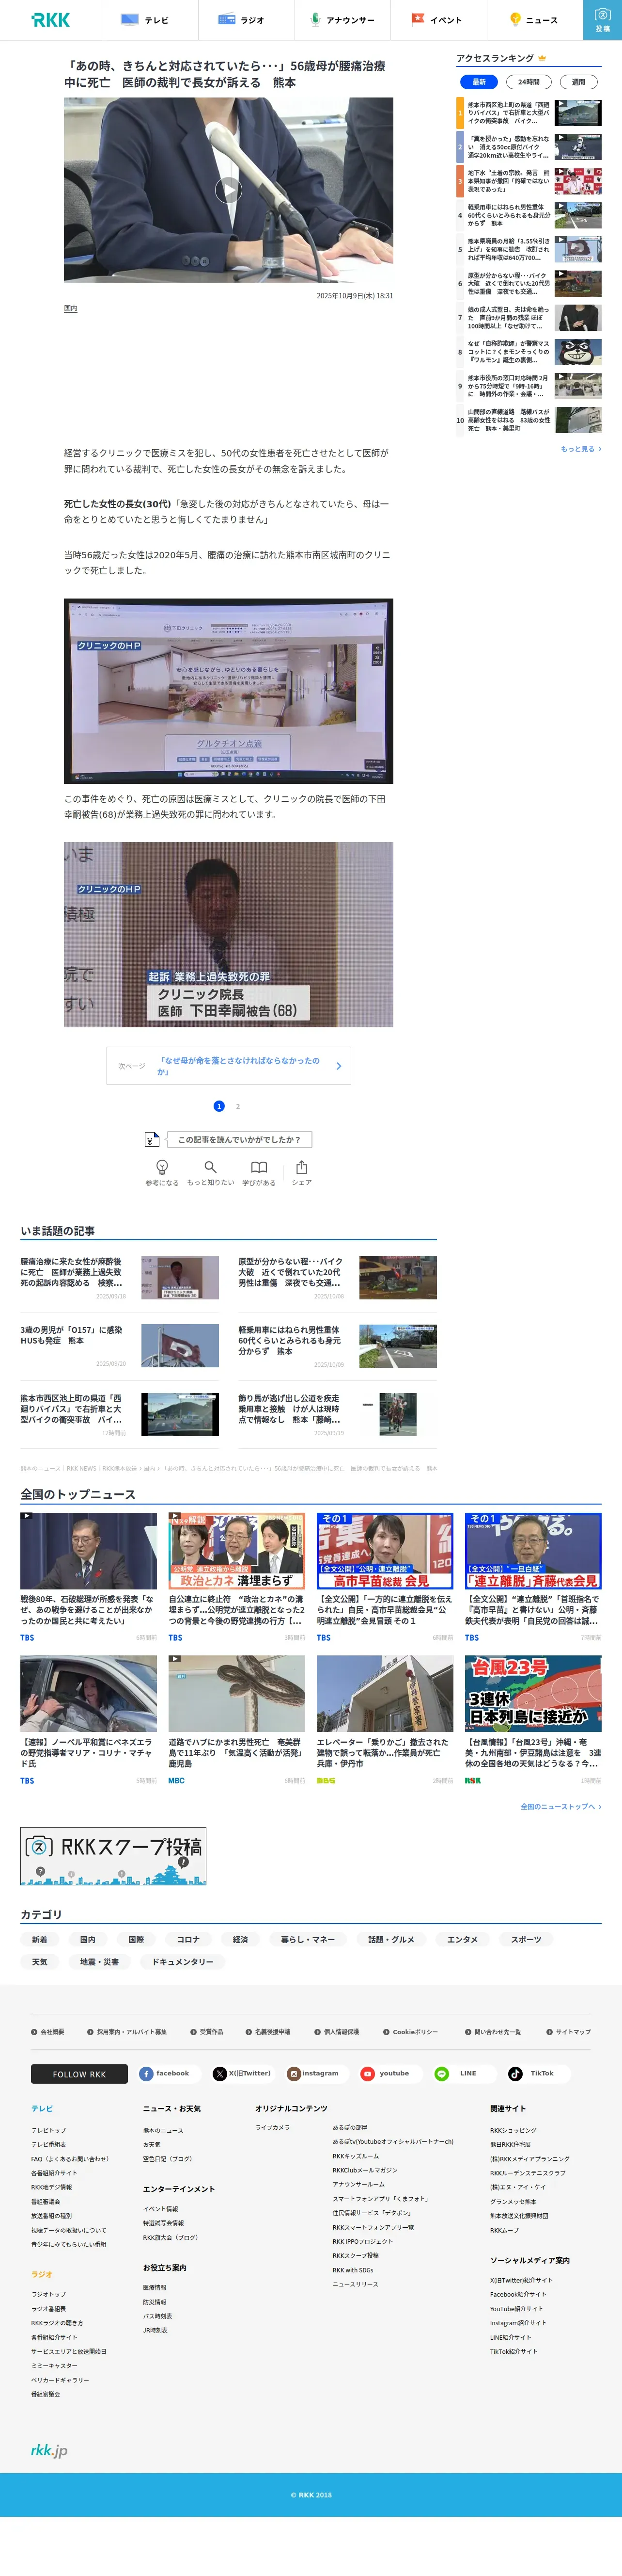Open アナウンサールーム in the footer
Screen dimensions: 622x2576
[x=358, y=2184]
